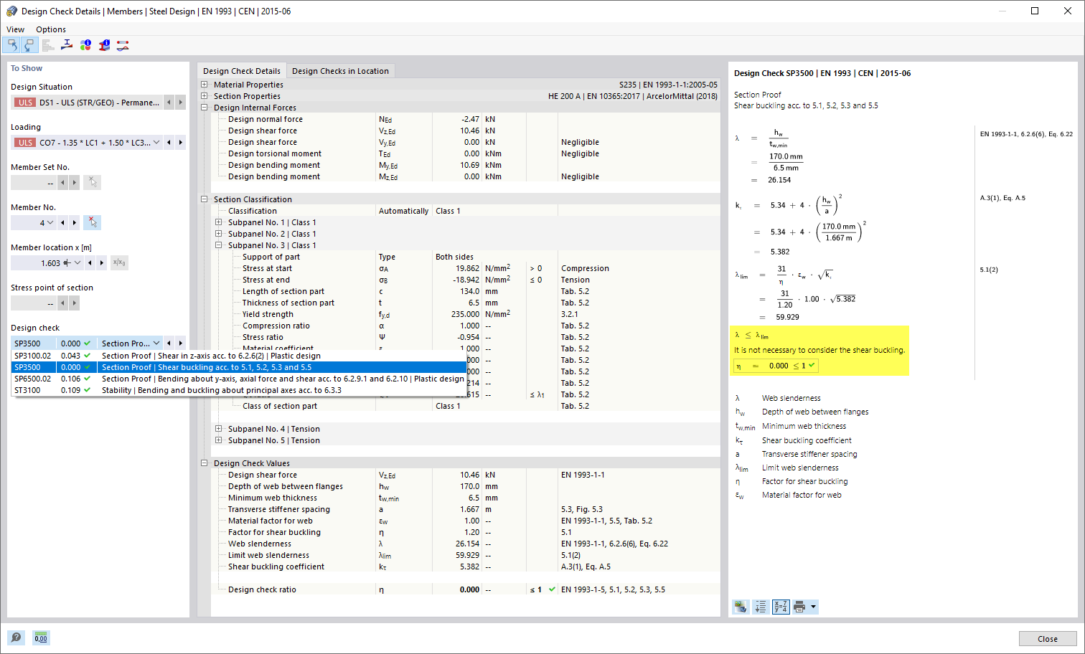Switch to Design Checks in Location tab
This screenshot has width=1085, height=654.
(340, 71)
